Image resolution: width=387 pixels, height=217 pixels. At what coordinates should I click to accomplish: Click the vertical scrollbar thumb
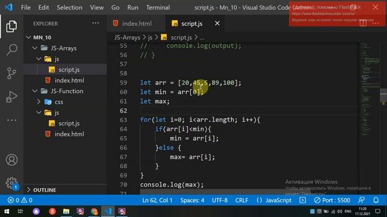(383, 96)
